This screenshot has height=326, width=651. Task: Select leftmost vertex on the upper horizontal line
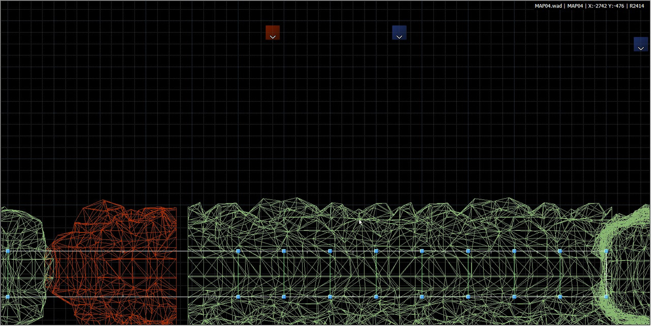[x=8, y=251]
